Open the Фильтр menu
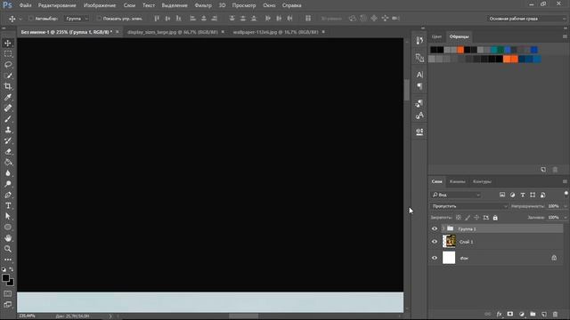Viewport: 570px width, 320px height. pyautogui.click(x=203, y=5)
